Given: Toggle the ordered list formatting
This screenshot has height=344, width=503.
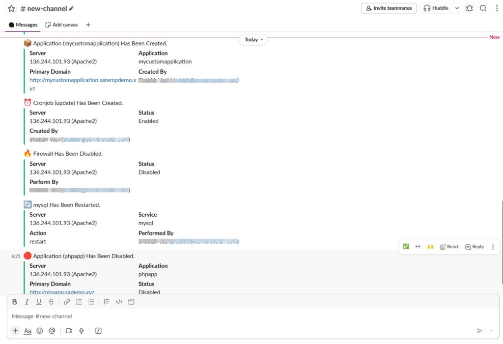Looking at the screenshot, I should click(79, 301).
